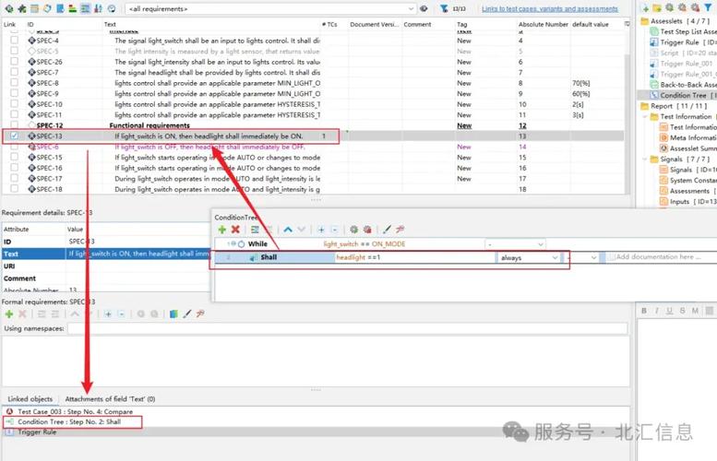Check the Link checkbox for SPEC-15

point(14,158)
